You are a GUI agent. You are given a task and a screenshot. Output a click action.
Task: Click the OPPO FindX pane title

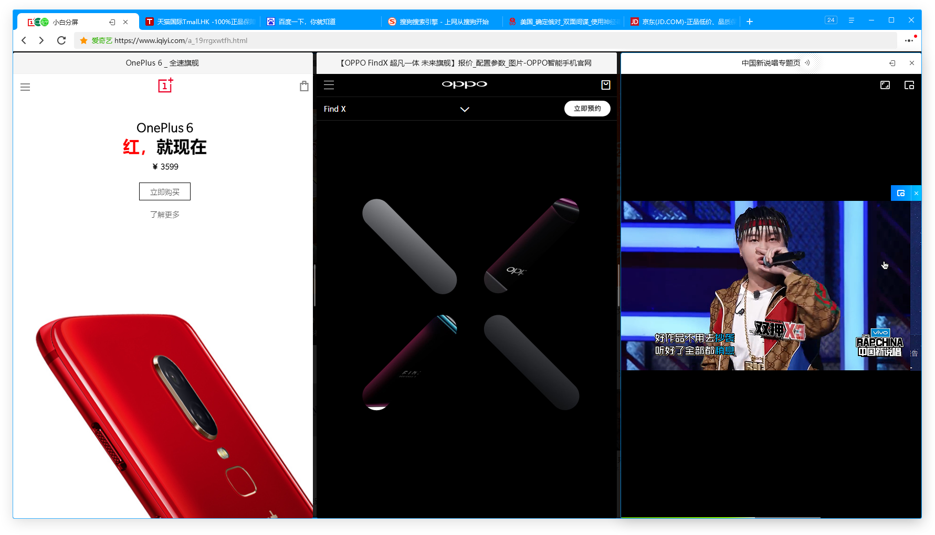tap(466, 63)
